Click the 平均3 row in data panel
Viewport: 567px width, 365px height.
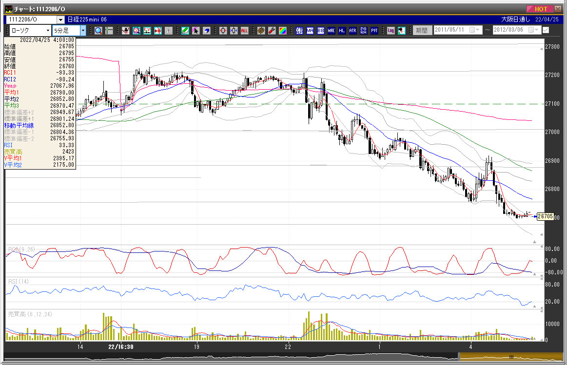tap(39, 106)
